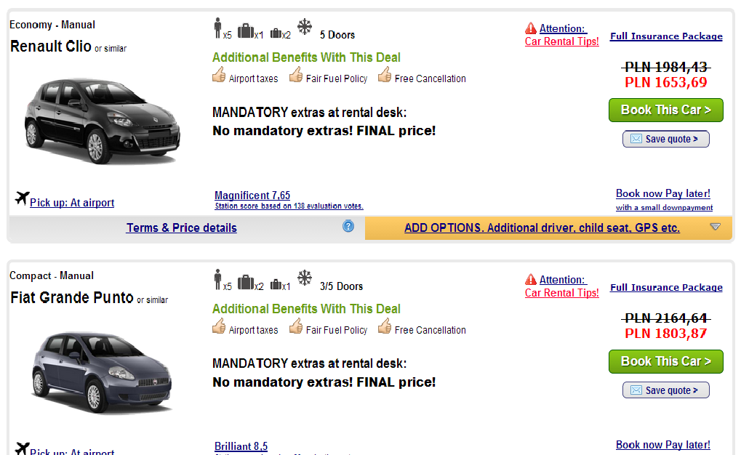Click crossed-out price PLN 1984,43
Image resolution: width=741 pixels, height=455 pixels.
tap(666, 67)
